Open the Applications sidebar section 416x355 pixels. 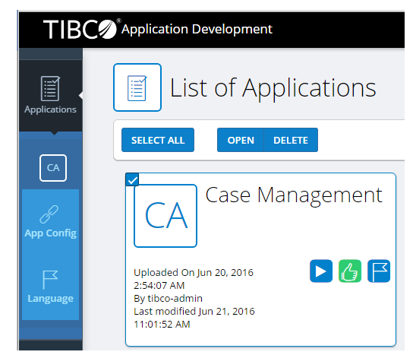click(50, 95)
